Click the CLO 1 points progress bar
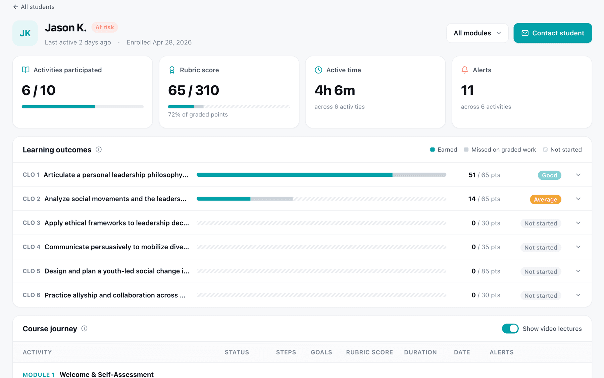Screen dimensions: 604x378 [x=321, y=175]
